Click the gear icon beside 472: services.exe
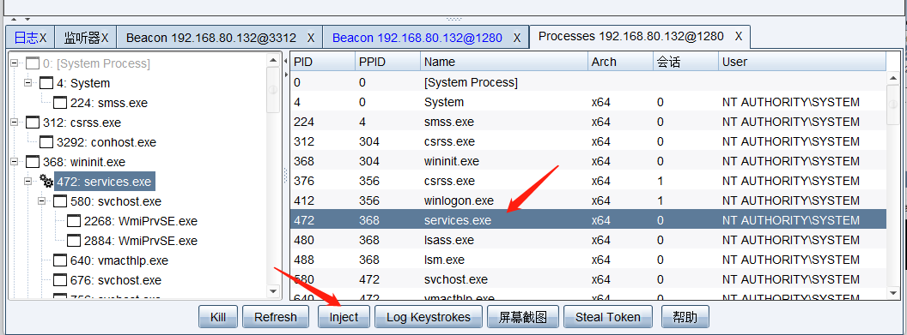This screenshot has width=907, height=335. (46, 182)
